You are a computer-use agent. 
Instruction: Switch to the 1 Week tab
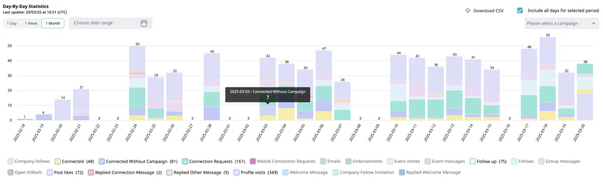[x=31, y=23]
